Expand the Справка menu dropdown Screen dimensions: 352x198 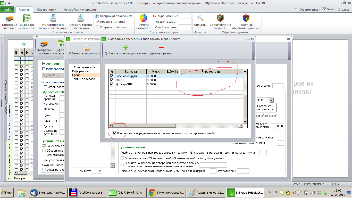click(x=344, y=10)
